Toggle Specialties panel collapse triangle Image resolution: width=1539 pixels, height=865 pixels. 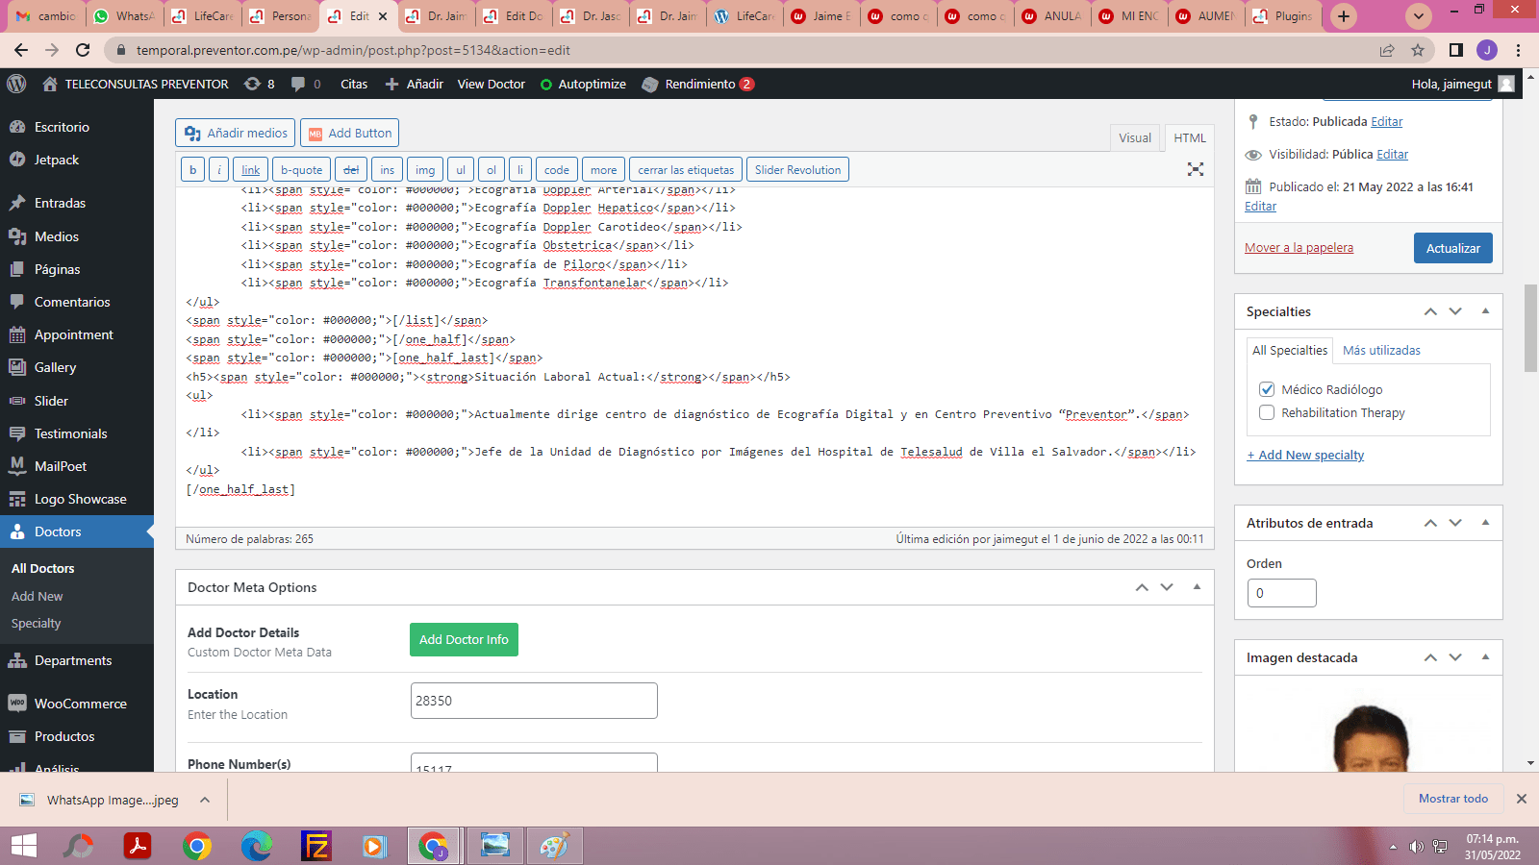coord(1485,311)
